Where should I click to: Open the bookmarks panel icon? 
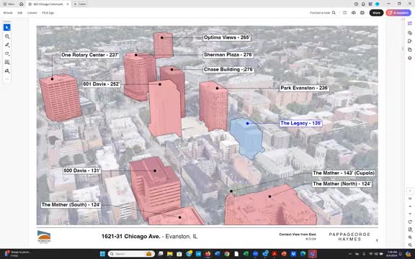[410, 41]
